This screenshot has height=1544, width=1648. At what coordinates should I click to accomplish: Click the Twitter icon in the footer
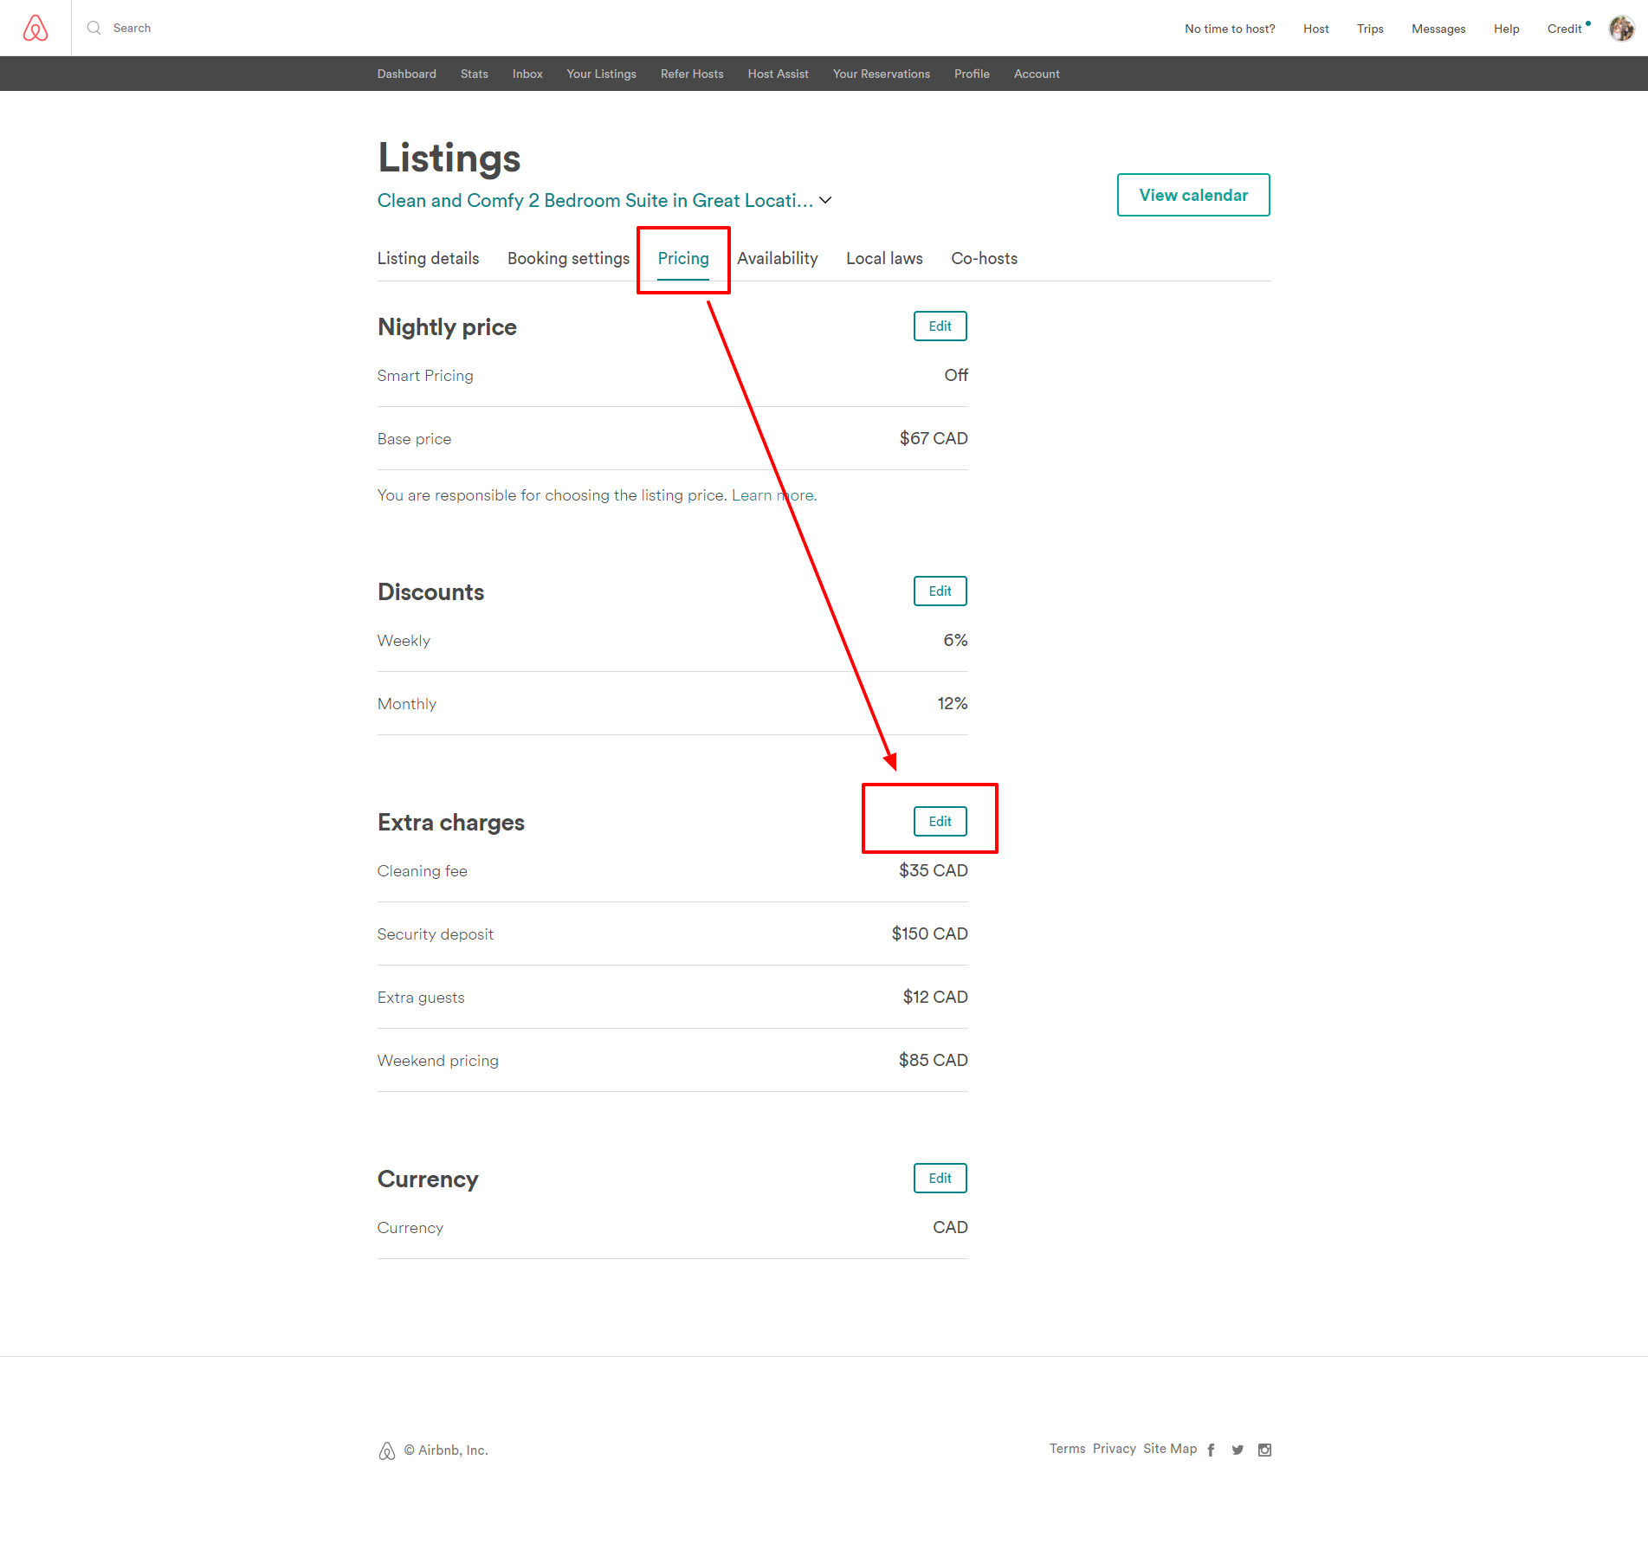point(1238,1450)
